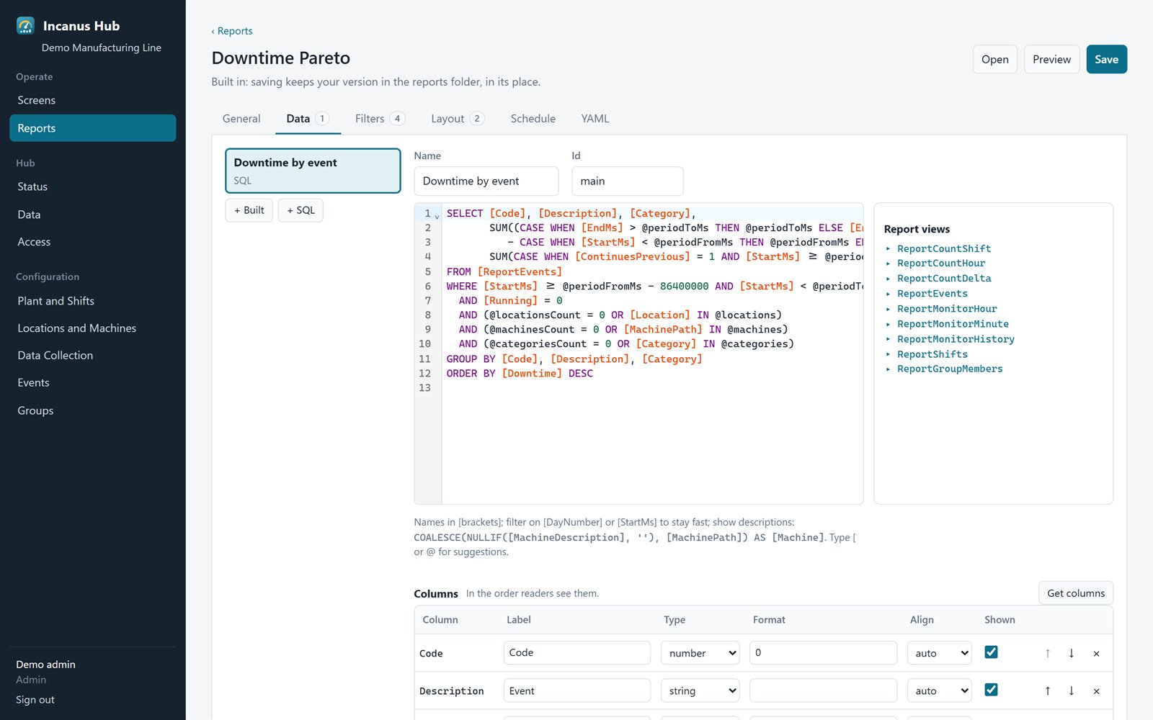Expand the ReportCountDelta view
1153x720 pixels.
(943, 279)
